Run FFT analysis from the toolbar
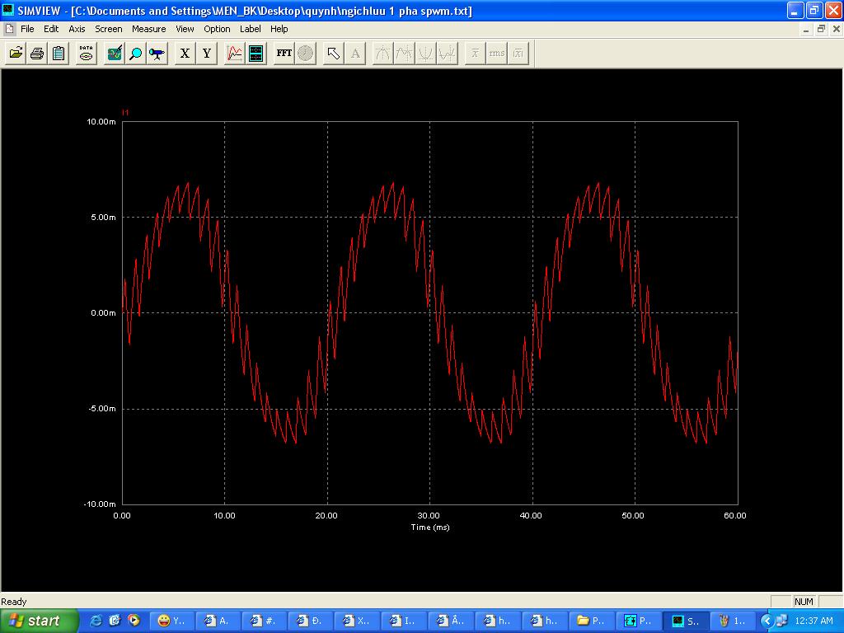Screen dimensions: 844x633 click(284, 54)
